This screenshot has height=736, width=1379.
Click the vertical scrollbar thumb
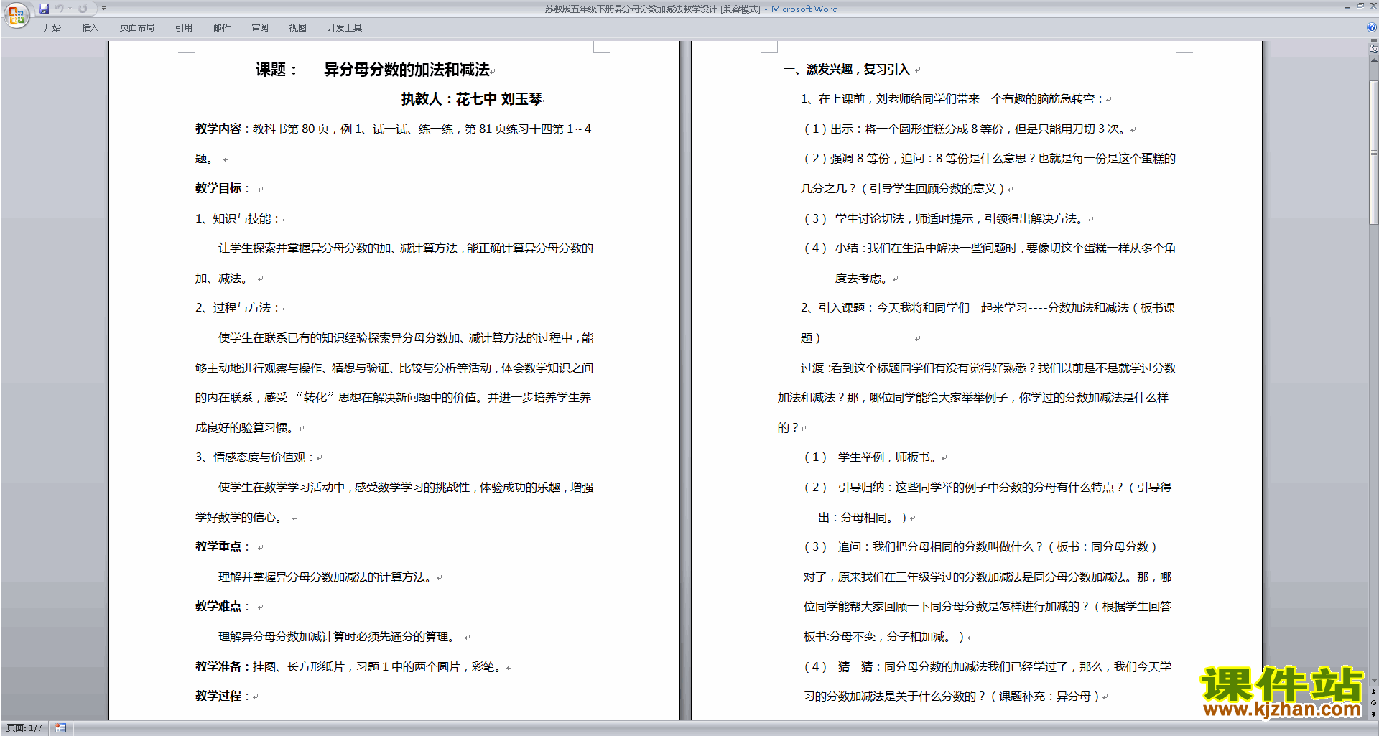1373,152
